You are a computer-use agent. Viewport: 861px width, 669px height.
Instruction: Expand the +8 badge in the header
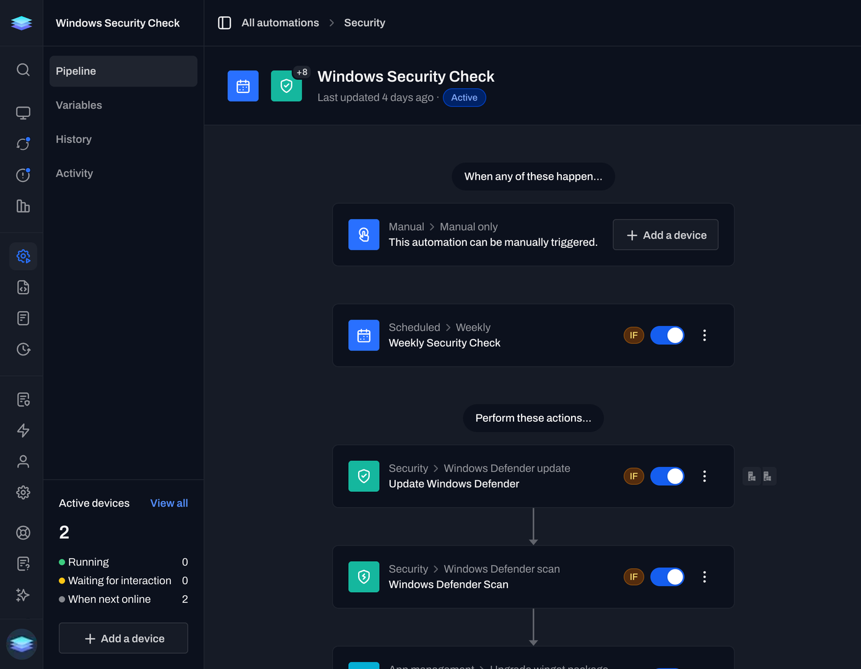coord(302,72)
